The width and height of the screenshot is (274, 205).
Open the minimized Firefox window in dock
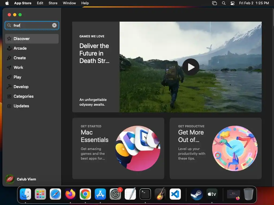click(233, 194)
